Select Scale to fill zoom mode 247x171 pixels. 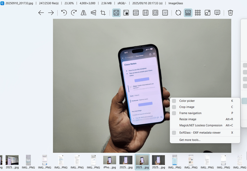coord(165,13)
